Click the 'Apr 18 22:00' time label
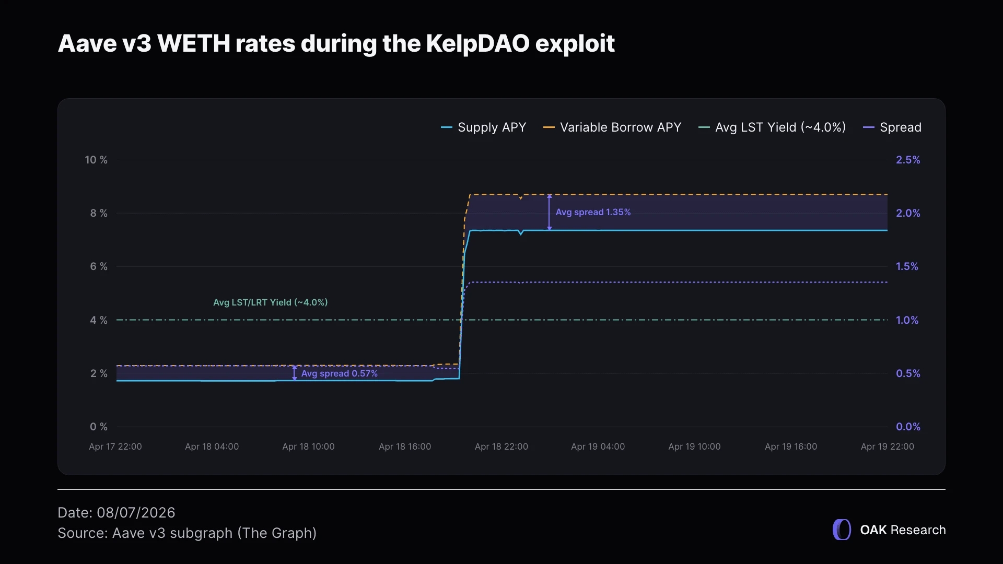1003x564 pixels. click(501, 446)
